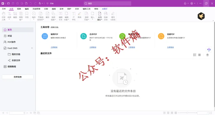Viewport: 215px width, 115px height.
Task: Switch to the Protect (保护) tab
Action: click(x=69, y=9)
